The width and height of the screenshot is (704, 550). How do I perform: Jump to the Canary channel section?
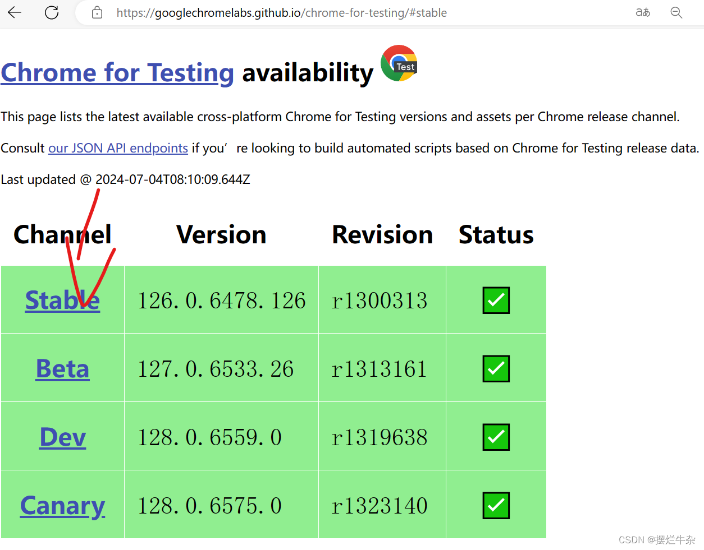coord(62,506)
